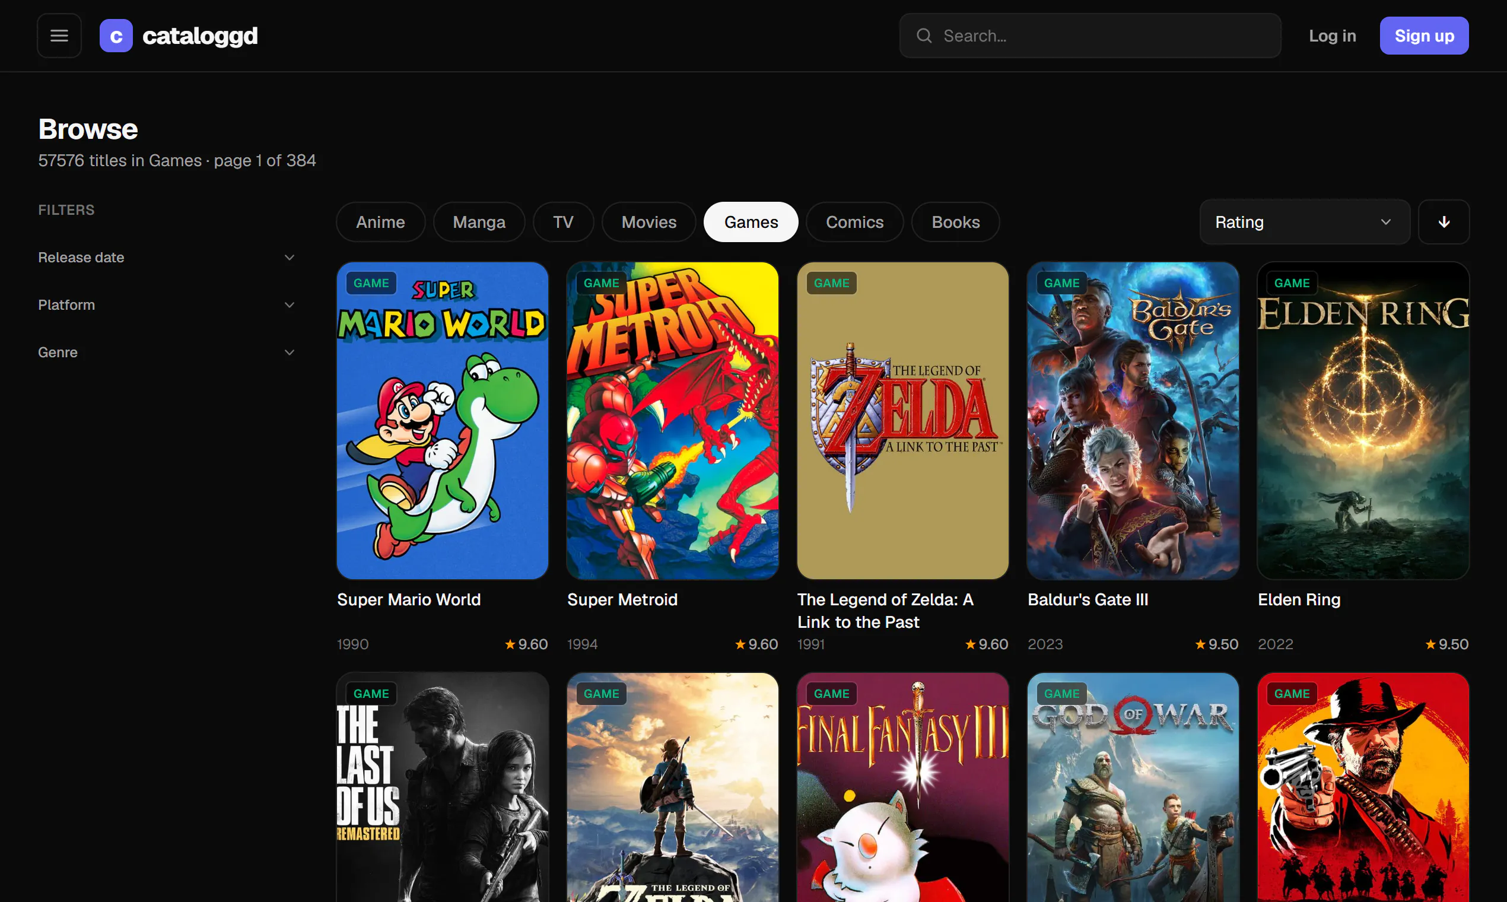Image resolution: width=1507 pixels, height=902 pixels.
Task: Open the Log in link
Action: [1332, 36]
